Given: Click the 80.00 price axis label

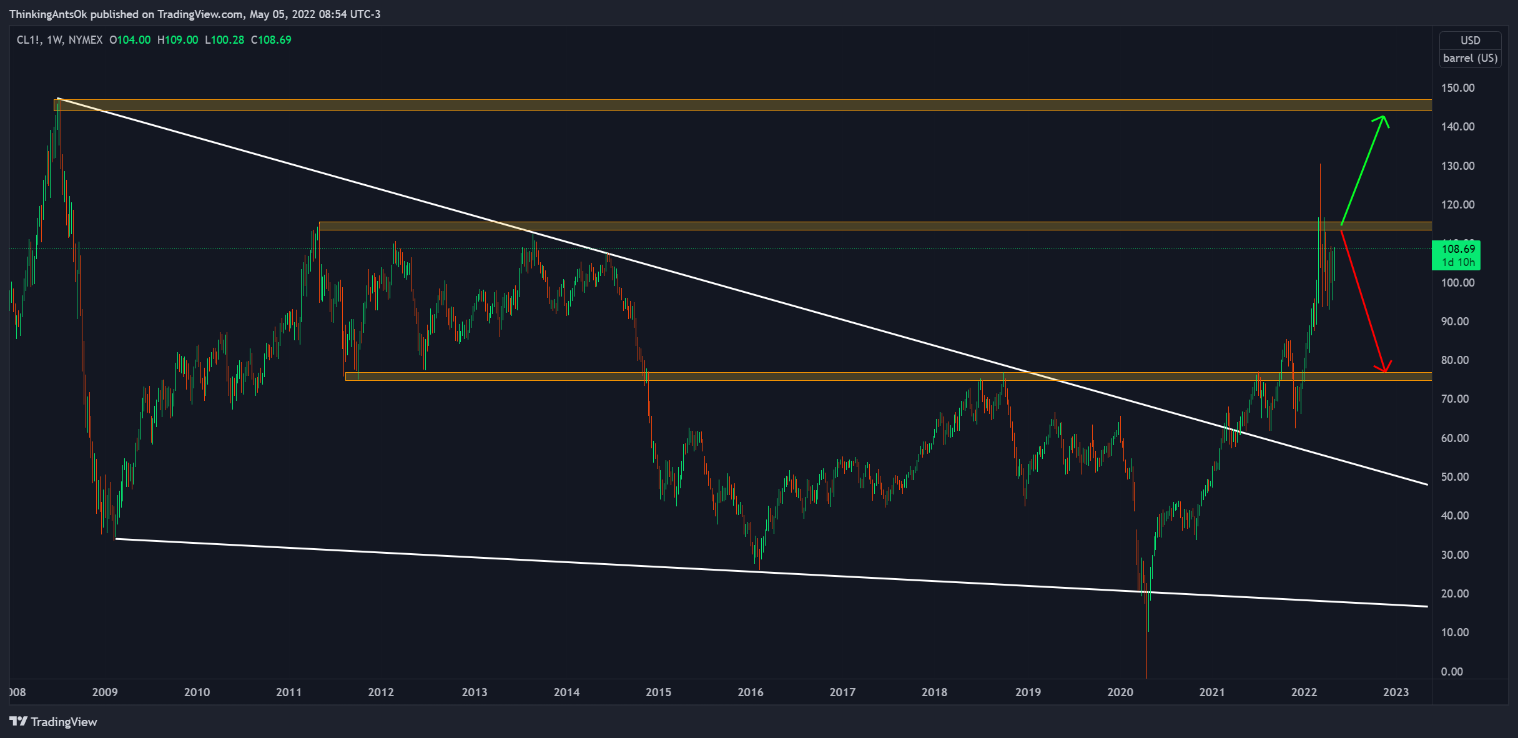Looking at the screenshot, I should tap(1455, 360).
